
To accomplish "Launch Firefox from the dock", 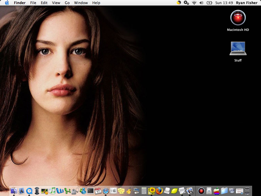I will [159, 191].
